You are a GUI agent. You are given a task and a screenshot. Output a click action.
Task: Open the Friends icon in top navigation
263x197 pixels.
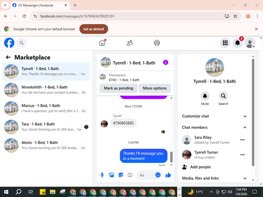pyautogui.click(x=129, y=43)
